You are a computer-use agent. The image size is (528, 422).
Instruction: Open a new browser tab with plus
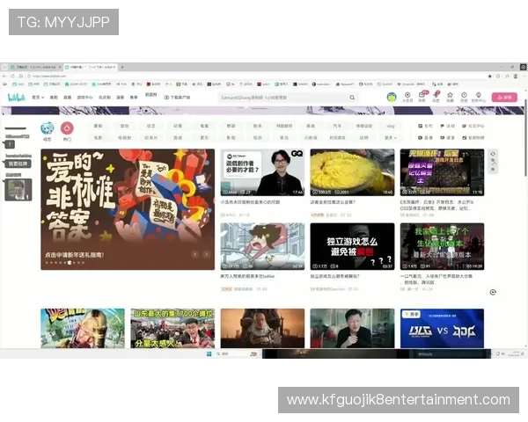point(122,67)
